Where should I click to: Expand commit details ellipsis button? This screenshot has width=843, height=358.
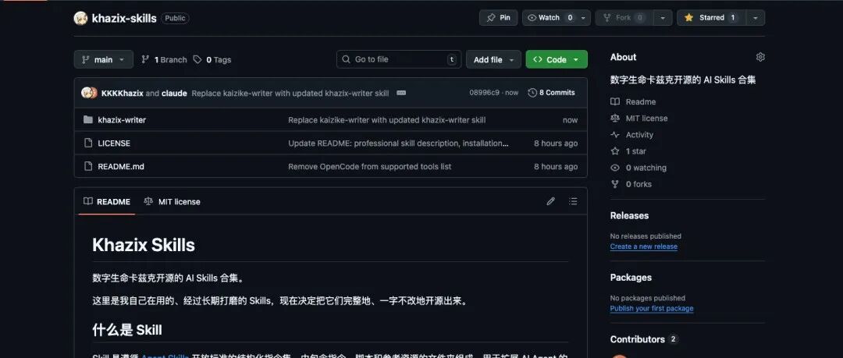pyautogui.click(x=401, y=93)
